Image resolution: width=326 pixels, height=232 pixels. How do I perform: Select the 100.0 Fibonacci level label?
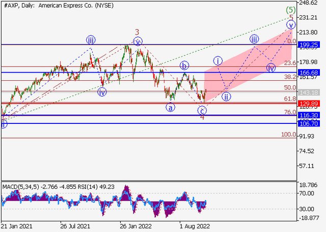click(289, 135)
